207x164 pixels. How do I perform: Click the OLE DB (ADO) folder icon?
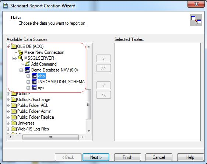[14, 46]
